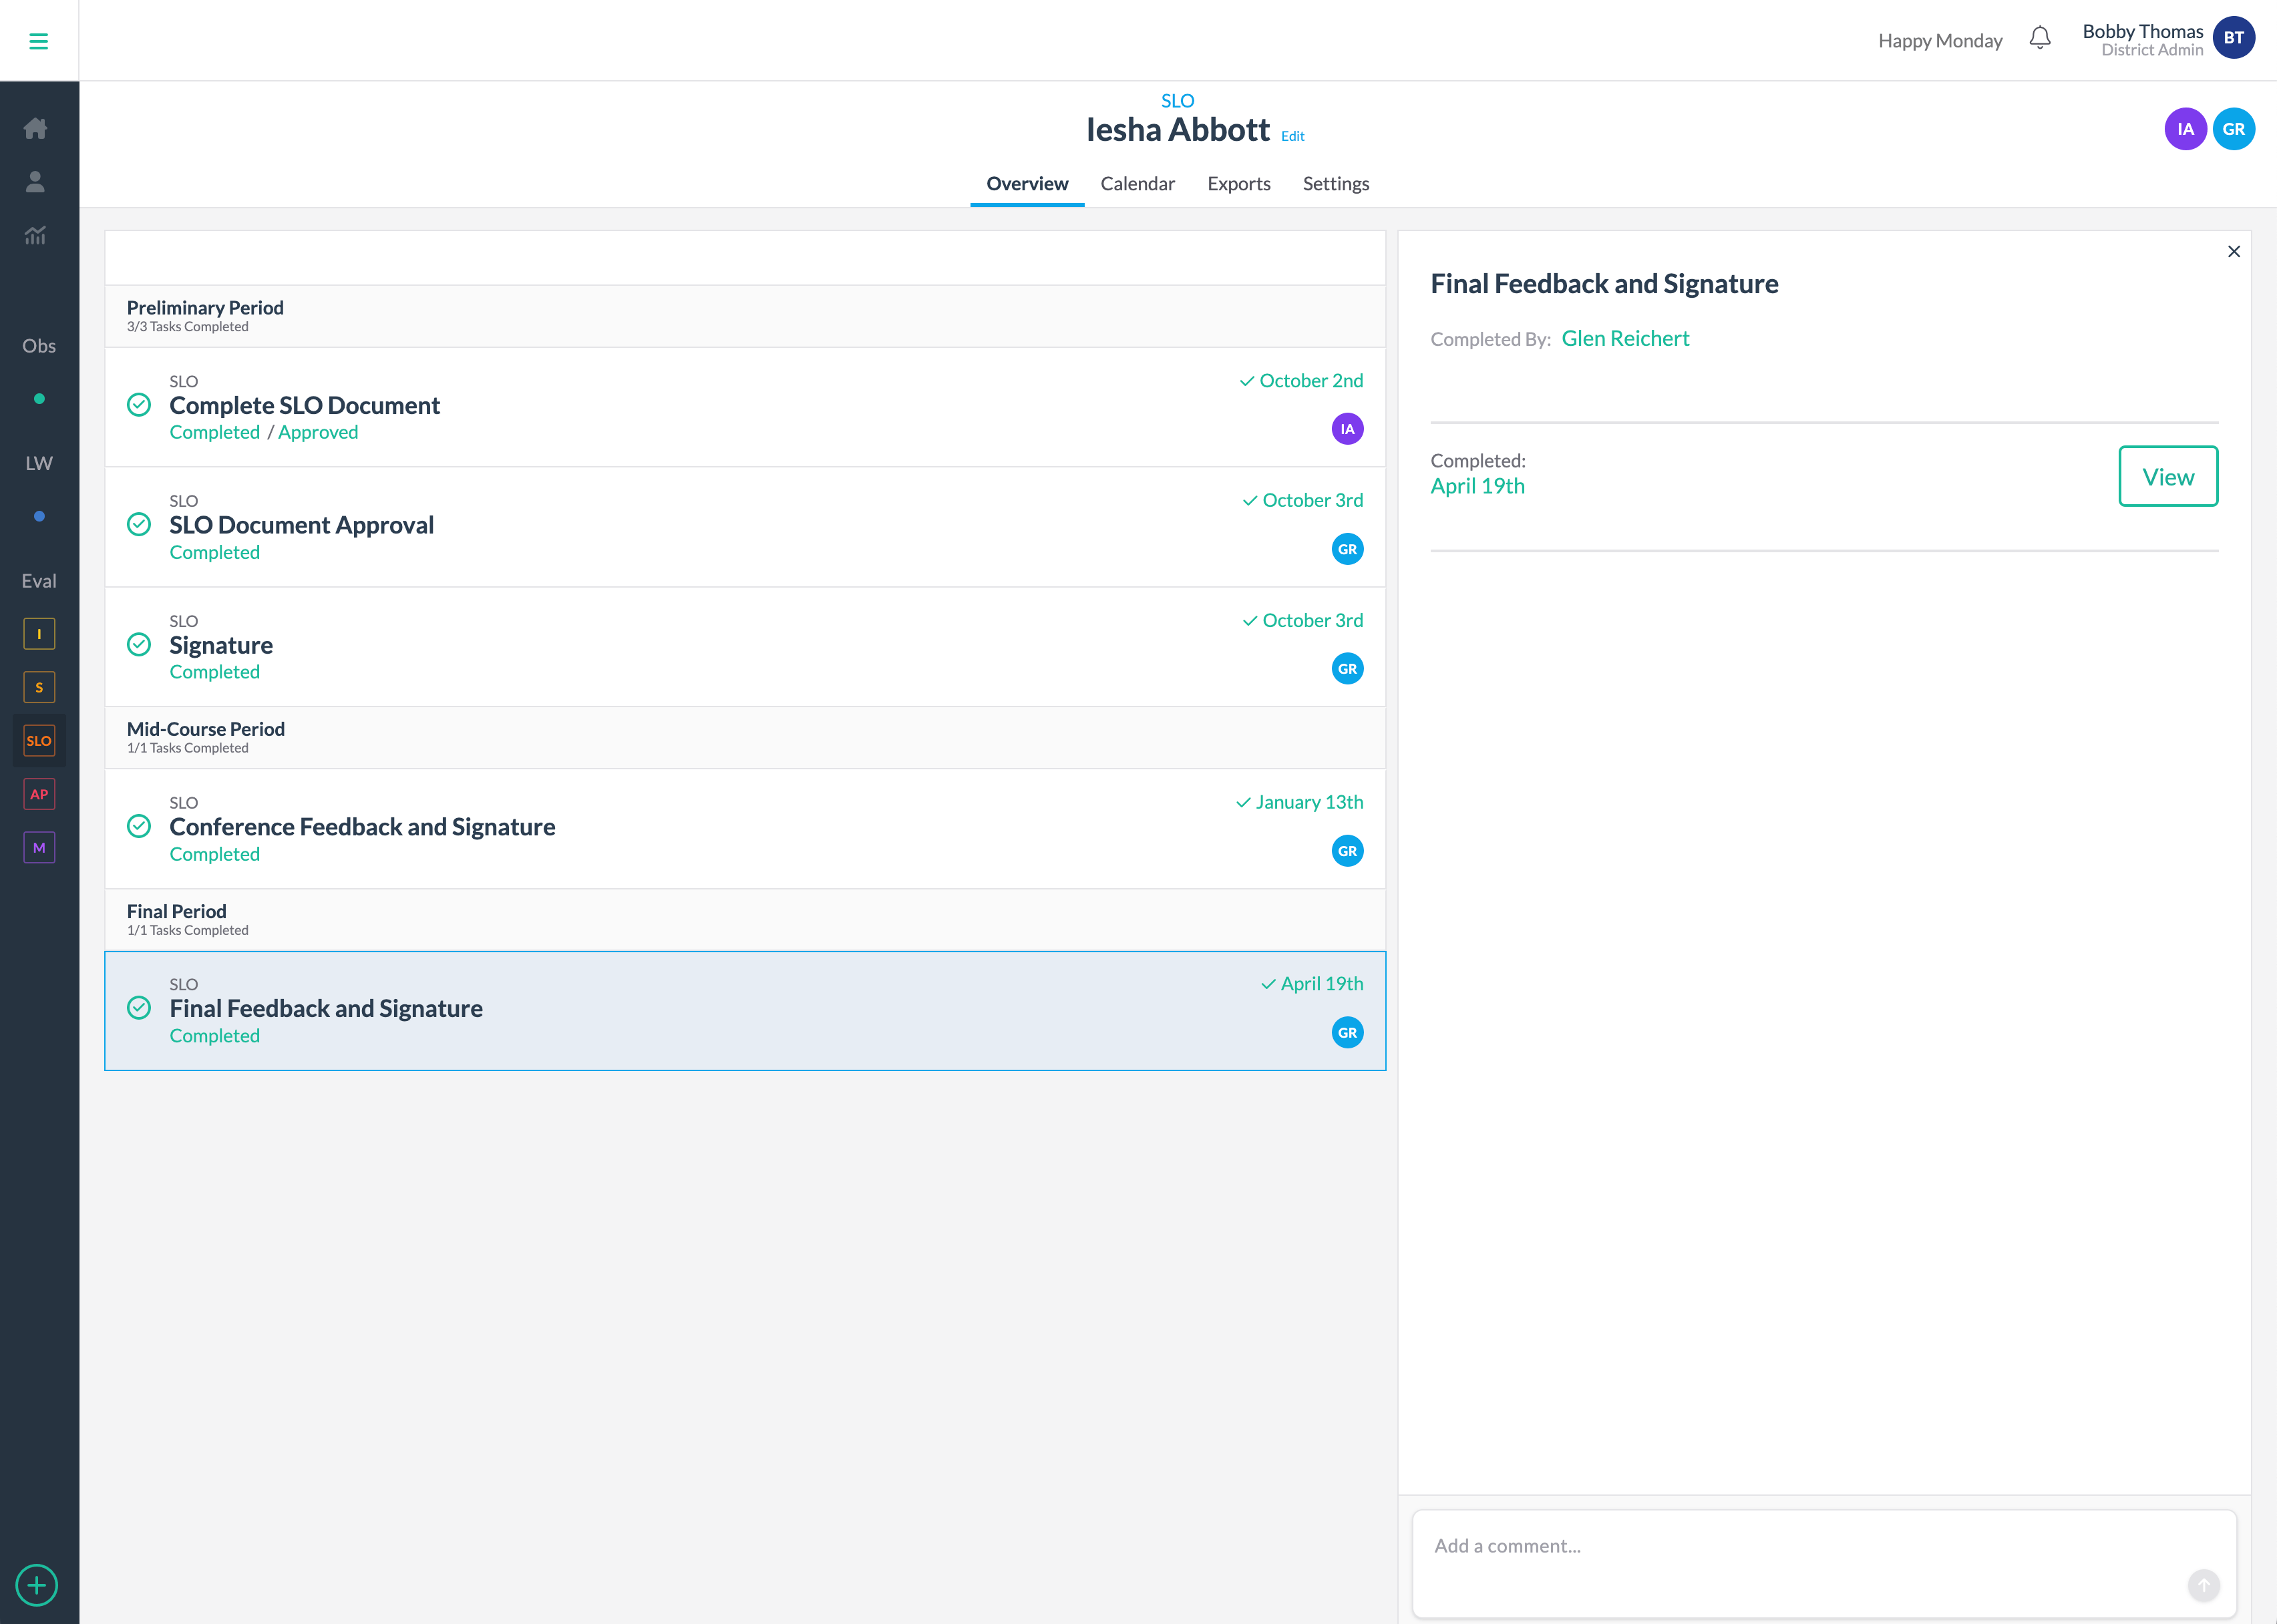
Task: Open the person profile sidebar icon
Action: 36,181
